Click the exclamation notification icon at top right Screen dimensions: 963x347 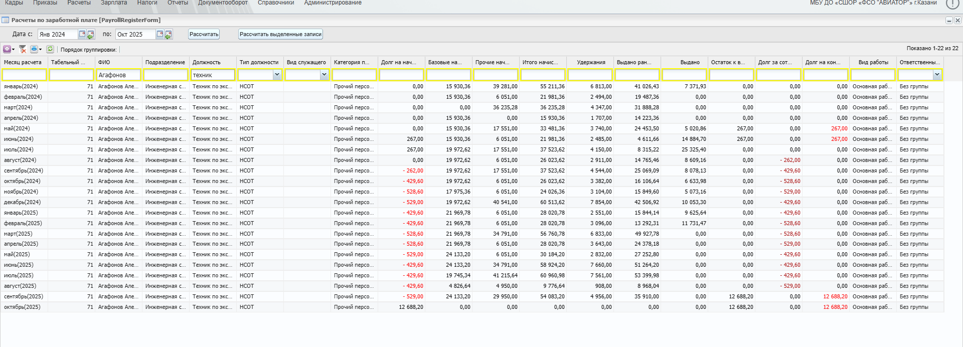[952, 4]
